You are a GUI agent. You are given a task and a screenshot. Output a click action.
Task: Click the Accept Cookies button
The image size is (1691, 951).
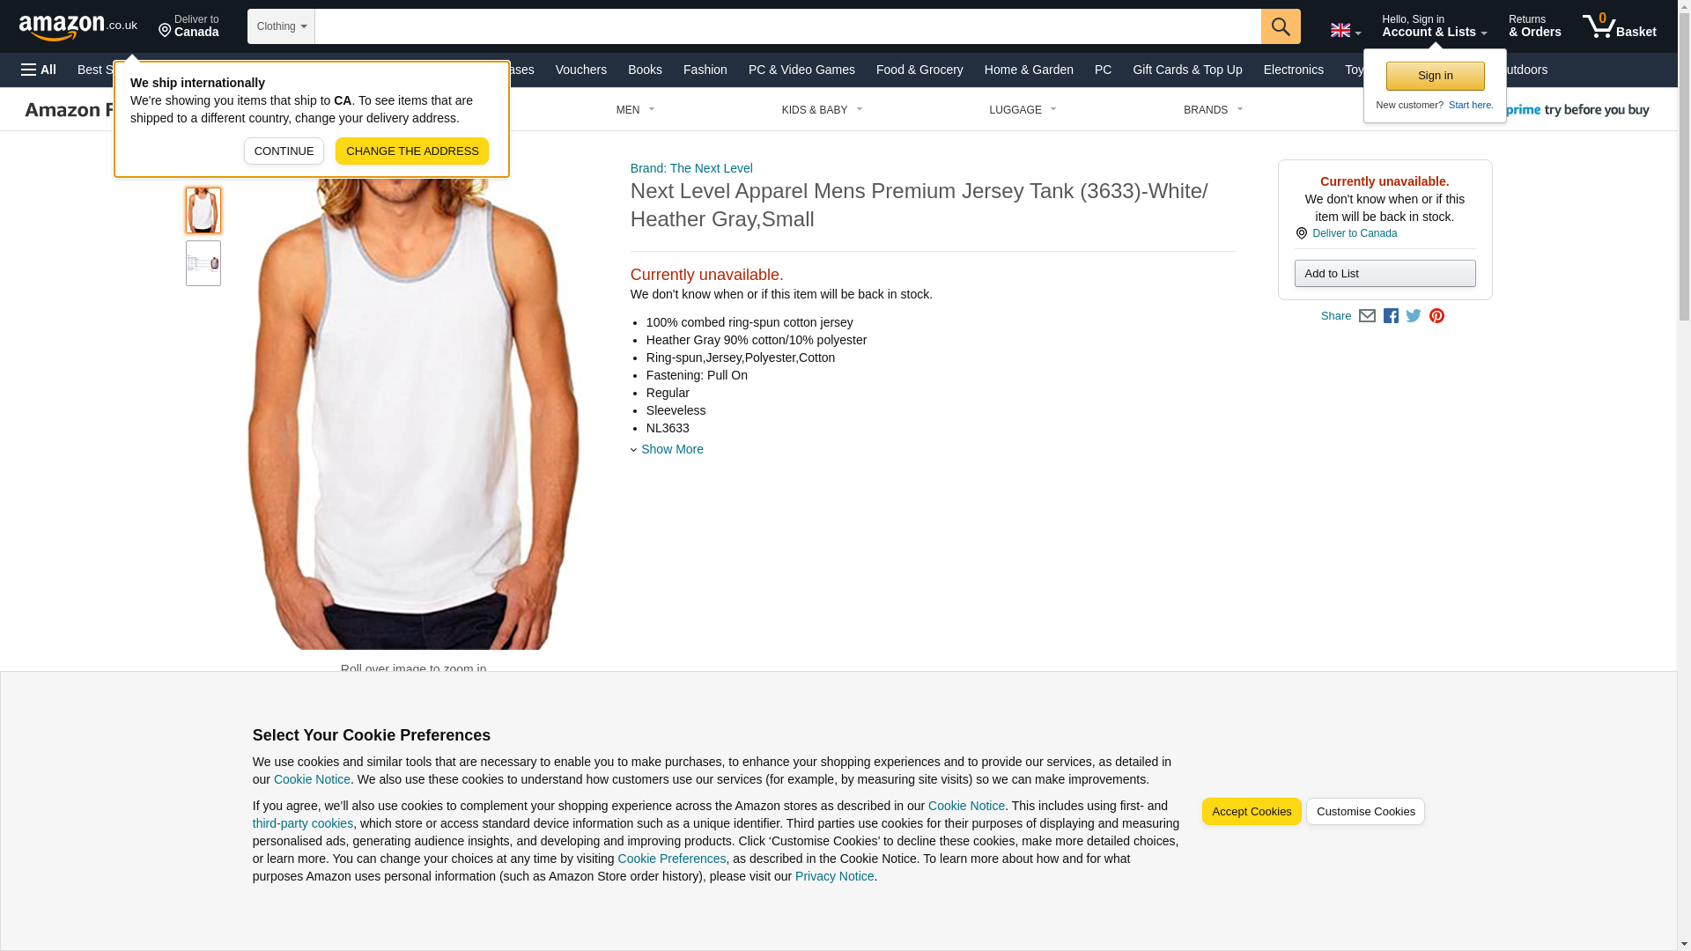tap(1252, 812)
